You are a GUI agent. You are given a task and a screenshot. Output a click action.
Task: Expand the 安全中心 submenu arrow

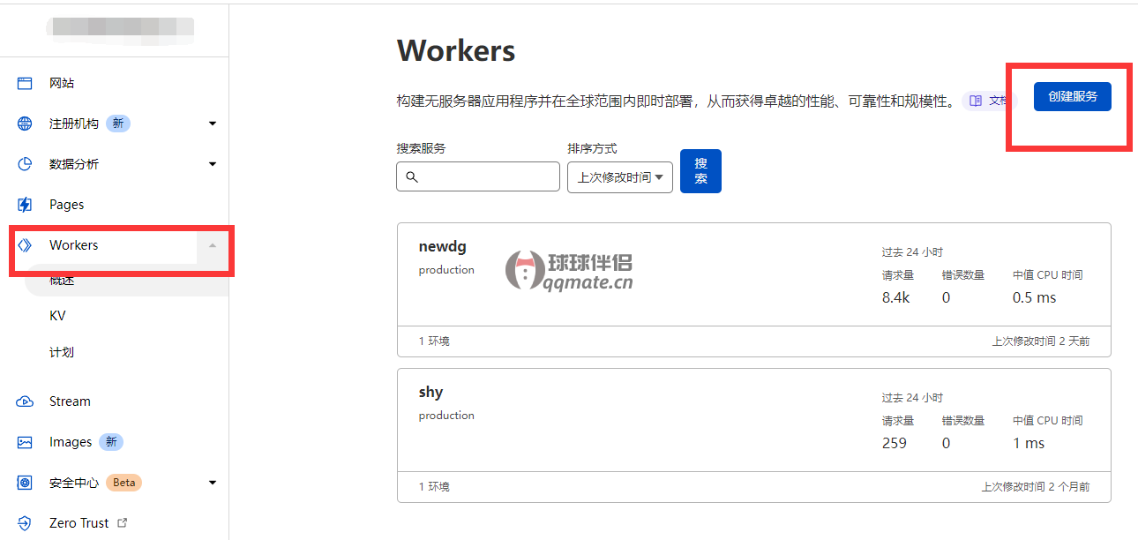(x=213, y=483)
